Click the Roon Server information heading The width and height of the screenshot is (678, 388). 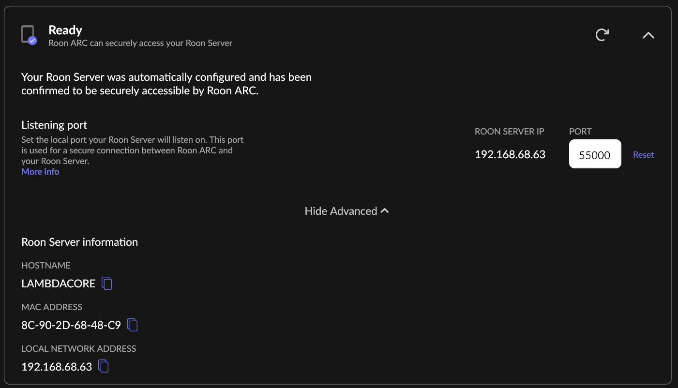coord(80,242)
